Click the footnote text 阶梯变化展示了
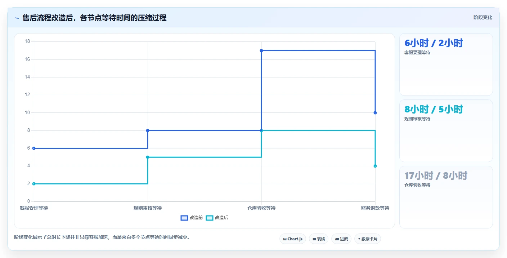507x258 pixels. tap(102, 237)
